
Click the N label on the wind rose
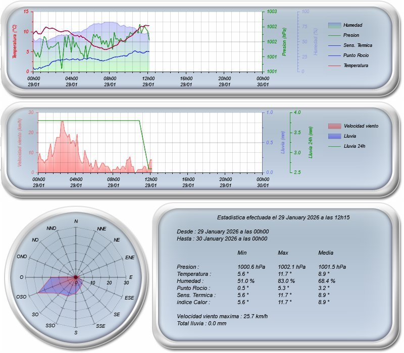tap(76, 221)
